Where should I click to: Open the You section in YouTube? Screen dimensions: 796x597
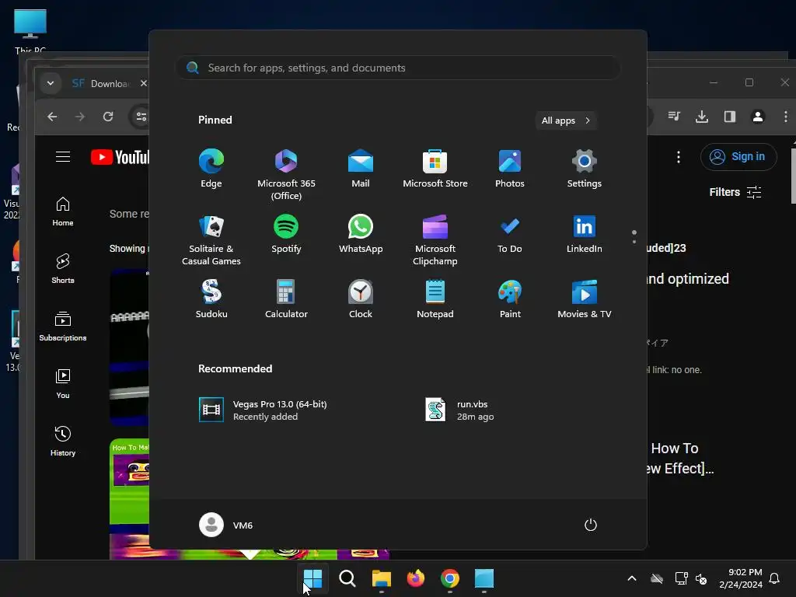63,383
